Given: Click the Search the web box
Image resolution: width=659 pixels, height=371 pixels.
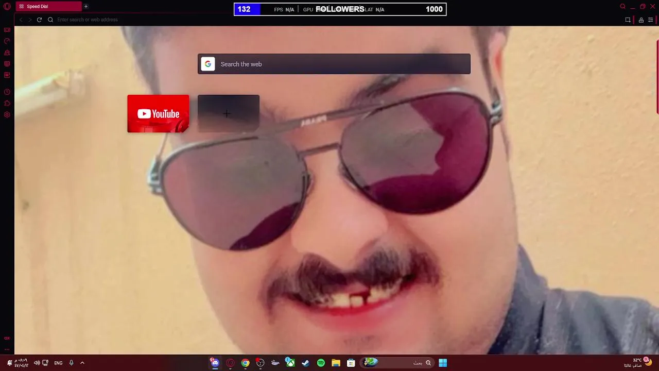Looking at the screenshot, I should [334, 64].
